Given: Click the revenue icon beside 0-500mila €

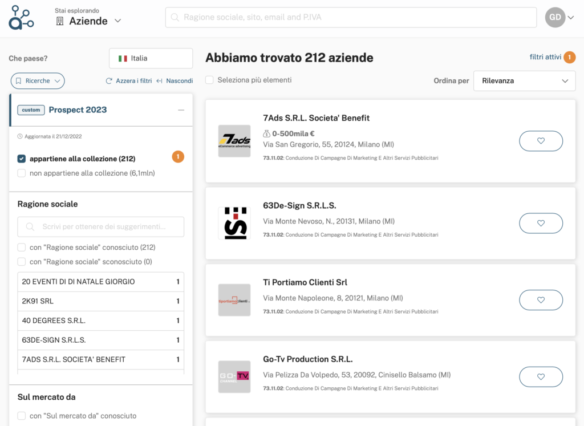Looking at the screenshot, I should pyautogui.click(x=266, y=133).
